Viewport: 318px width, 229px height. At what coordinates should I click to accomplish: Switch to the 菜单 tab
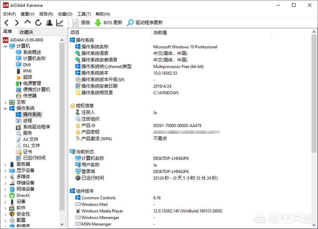(x=7, y=32)
